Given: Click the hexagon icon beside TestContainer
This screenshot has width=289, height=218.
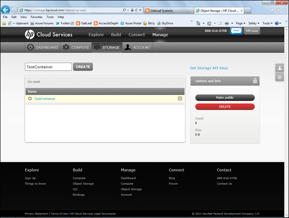Looking at the screenshot, I should [30, 99].
